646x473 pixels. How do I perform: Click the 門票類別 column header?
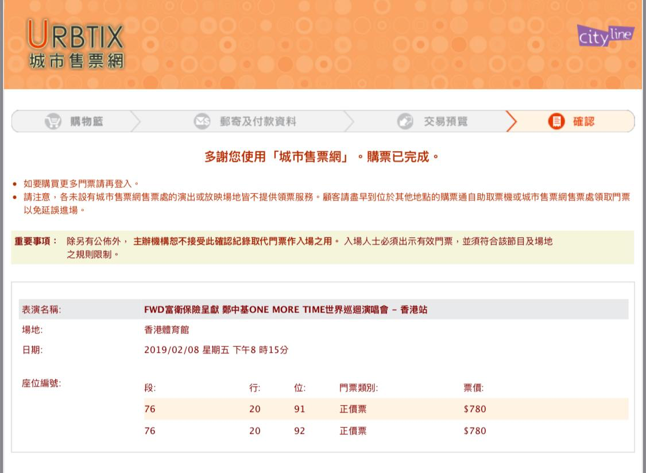click(358, 388)
